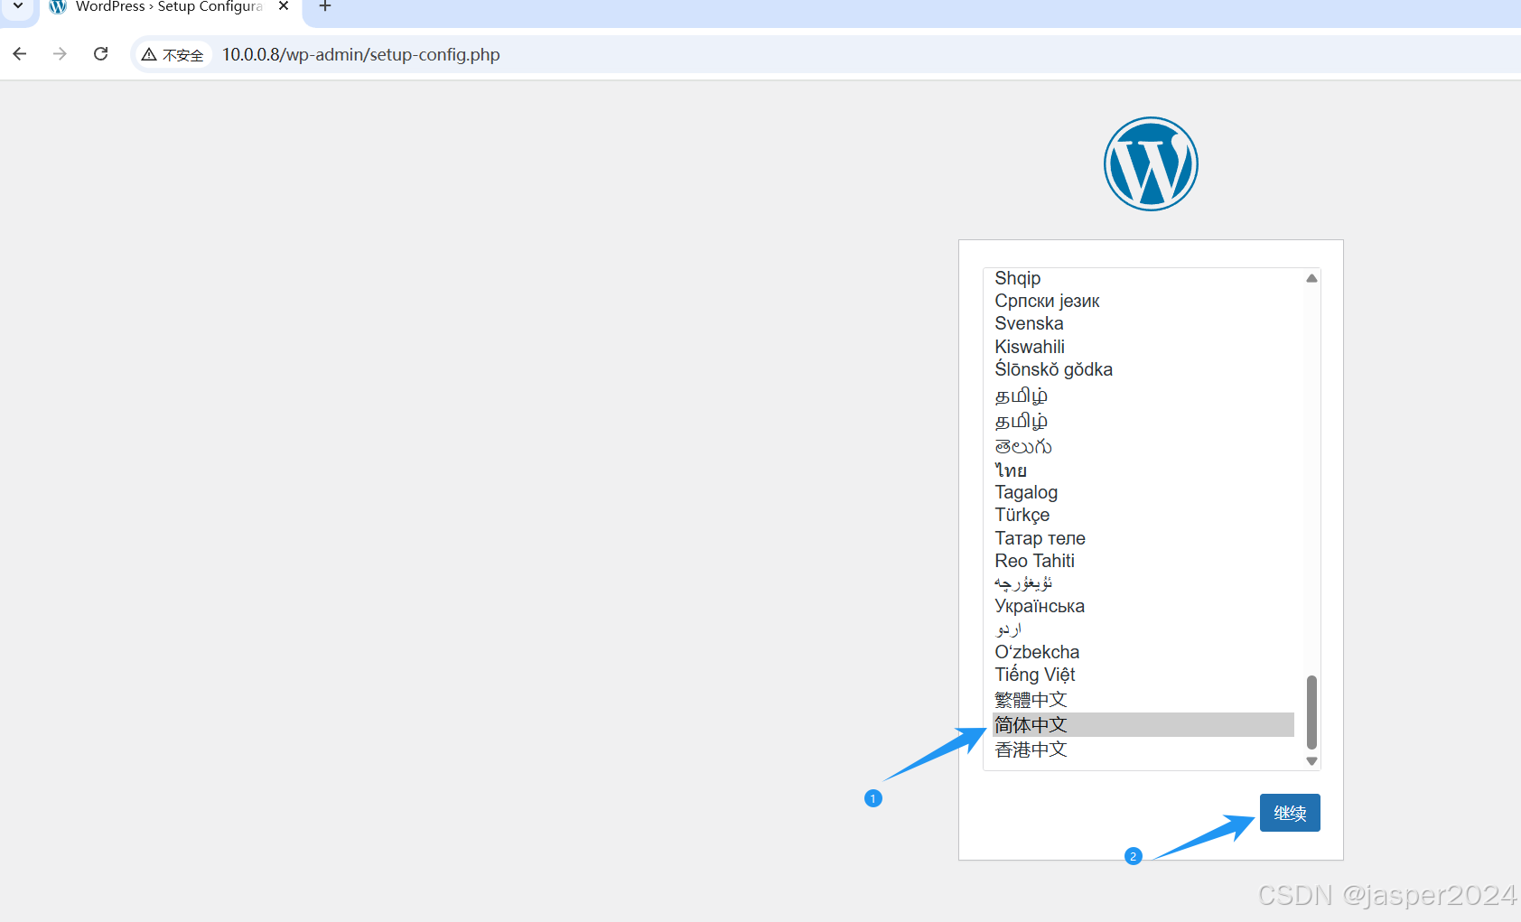
Task: Select 香港中文 language
Action: point(1143,750)
